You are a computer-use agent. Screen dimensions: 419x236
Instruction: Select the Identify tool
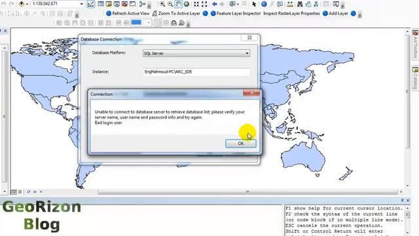[264, 4]
